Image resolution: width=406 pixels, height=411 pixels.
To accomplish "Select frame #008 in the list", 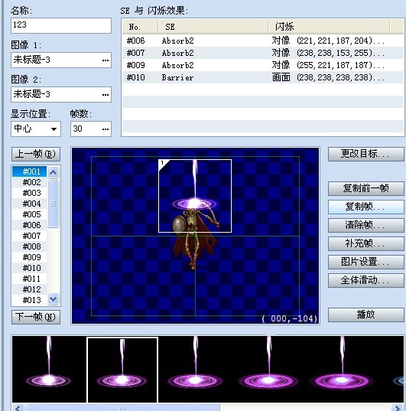I will pyautogui.click(x=30, y=246).
